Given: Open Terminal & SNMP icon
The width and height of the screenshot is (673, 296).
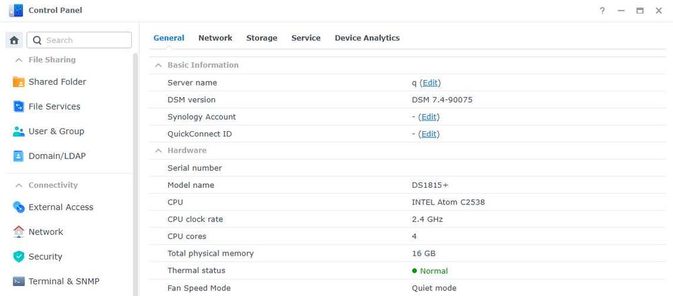Looking at the screenshot, I should [18, 281].
